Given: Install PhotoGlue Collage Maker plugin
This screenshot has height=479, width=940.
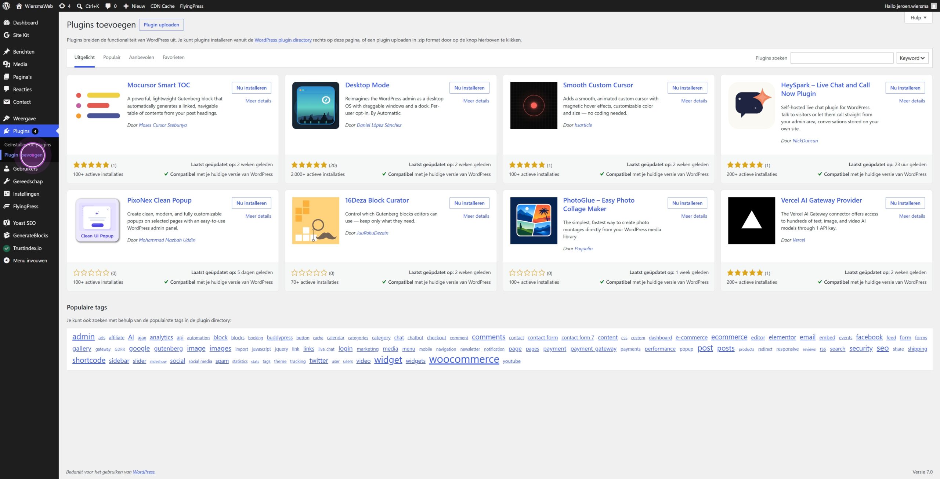Looking at the screenshot, I should pos(687,203).
